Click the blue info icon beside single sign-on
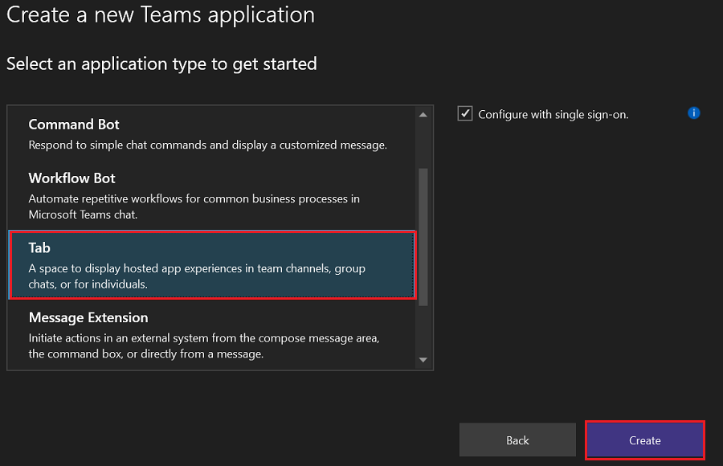This screenshot has height=466, width=723. tap(693, 113)
